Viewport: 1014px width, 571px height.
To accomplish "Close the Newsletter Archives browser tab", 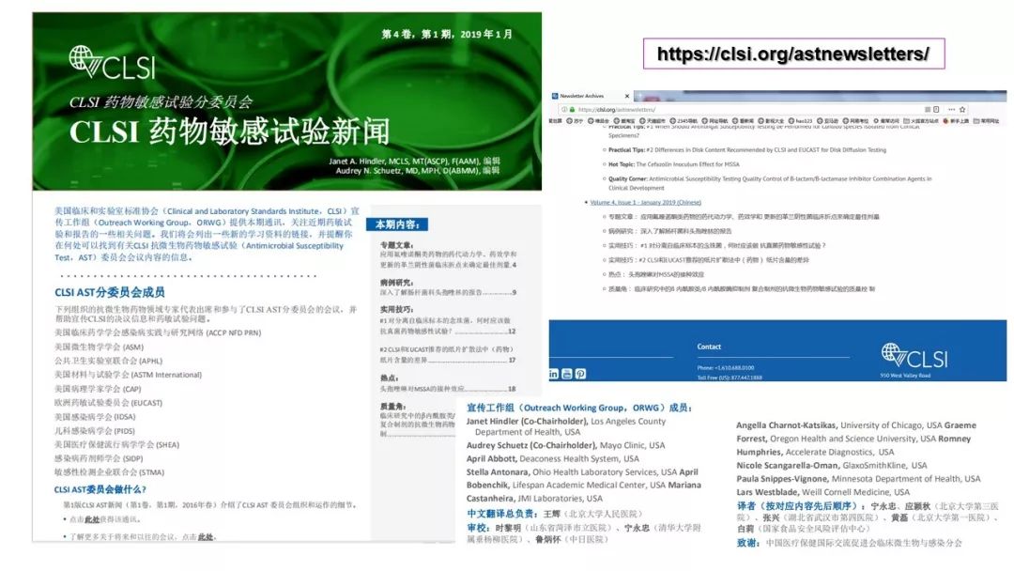I will coord(626,96).
